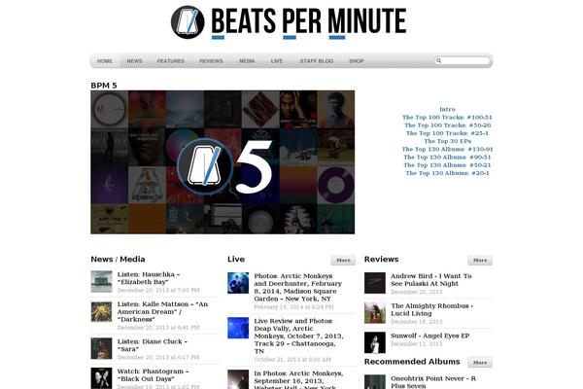Click the BPM 5 heading
The width and height of the screenshot is (583, 389).
pos(104,86)
